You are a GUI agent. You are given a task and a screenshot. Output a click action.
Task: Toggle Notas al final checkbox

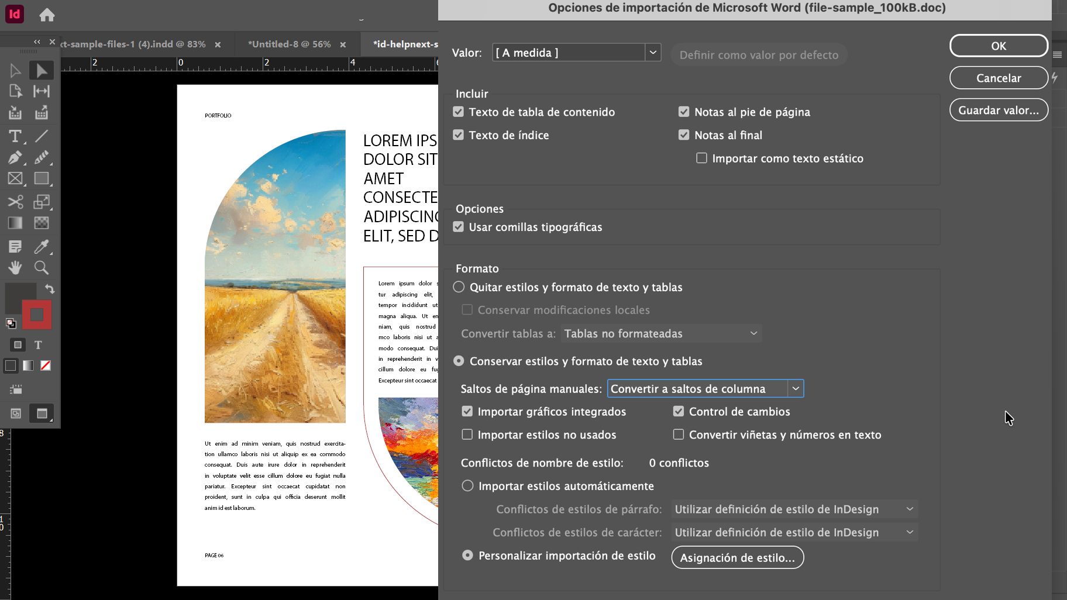pyautogui.click(x=684, y=135)
